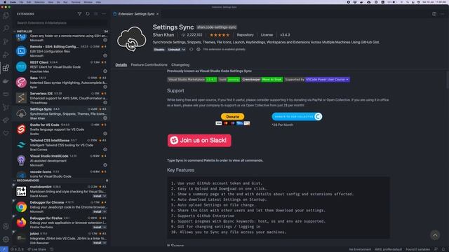449x252 pixels.
Task: Click VSCode Power User Course badge
Action: tap(328, 79)
